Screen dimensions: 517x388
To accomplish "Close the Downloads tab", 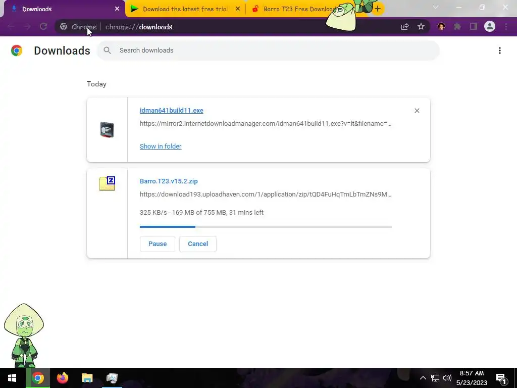I will [x=117, y=9].
